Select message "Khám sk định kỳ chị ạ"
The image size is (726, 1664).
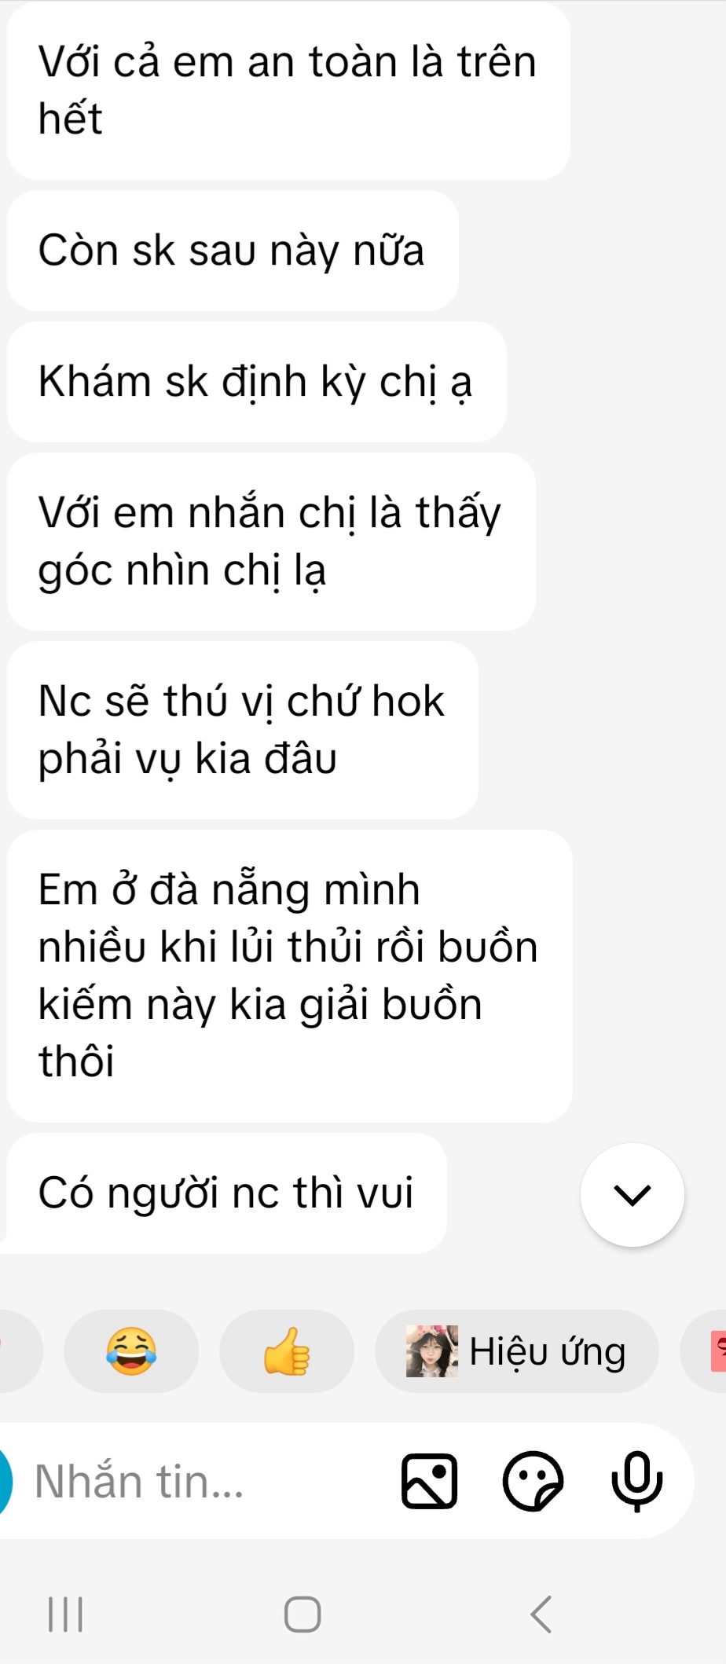point(256,382)
